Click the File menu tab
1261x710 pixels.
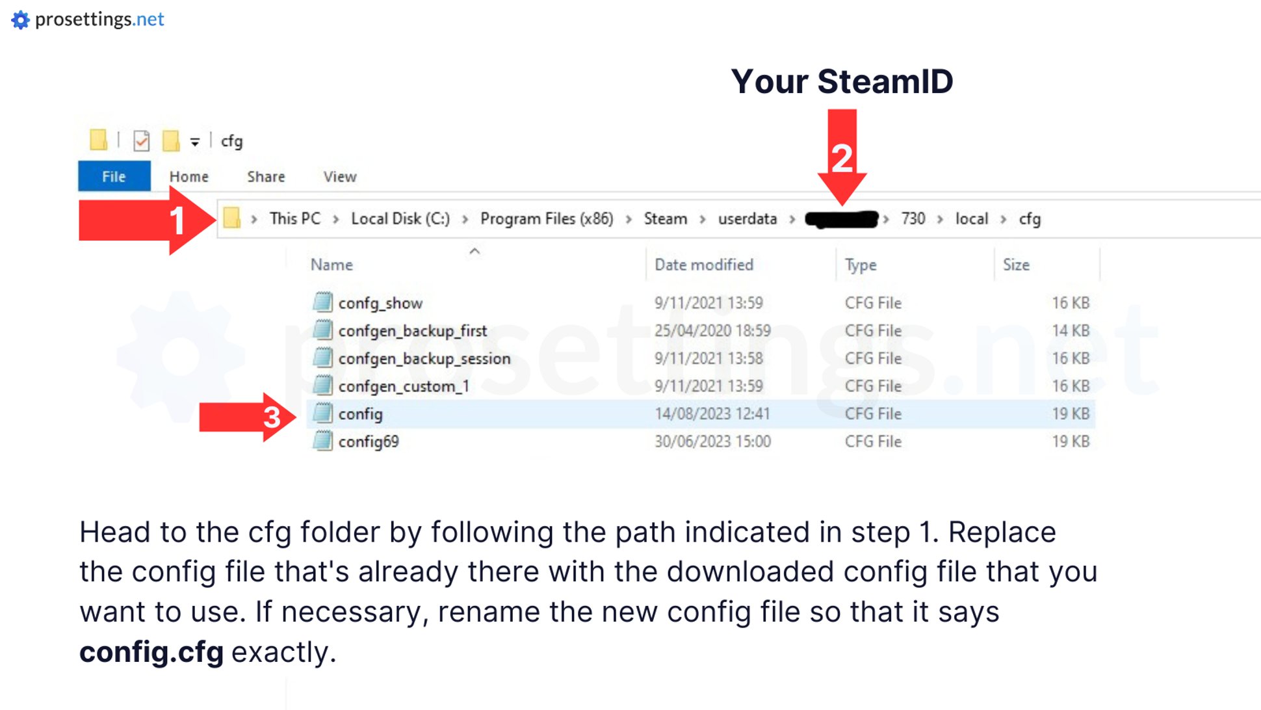click(114, 176)
